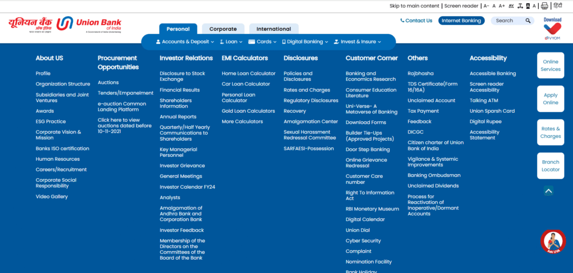The image size is (573, 273).
Task: Click the Apply Online side button
Action: tap(551, 99)
